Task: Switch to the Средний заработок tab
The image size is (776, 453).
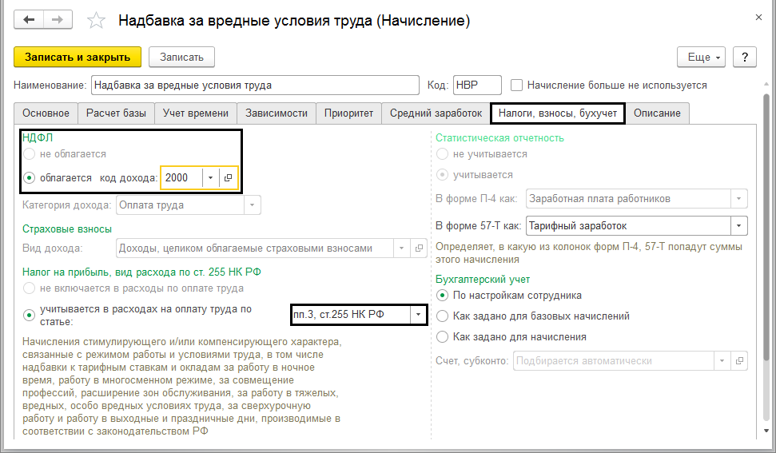Action: pyautogui.click(x=436, y=113)
